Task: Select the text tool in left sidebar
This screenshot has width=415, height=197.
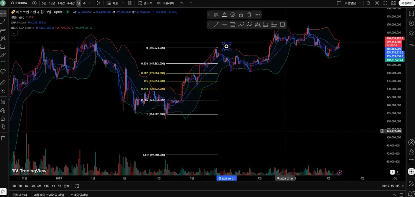Action: (3, 63)
